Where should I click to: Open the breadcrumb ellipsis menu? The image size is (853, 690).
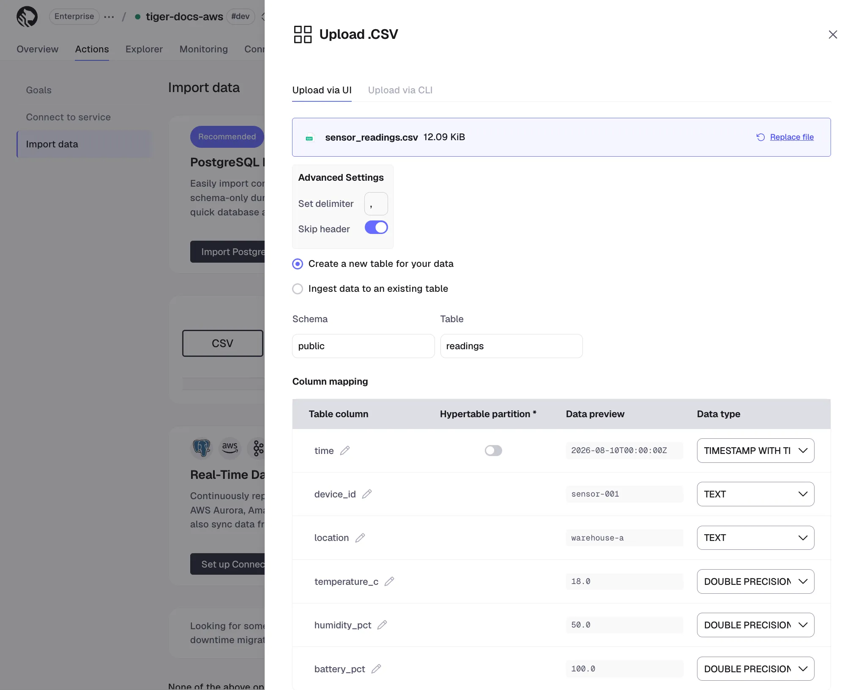(x=109, y=17)
